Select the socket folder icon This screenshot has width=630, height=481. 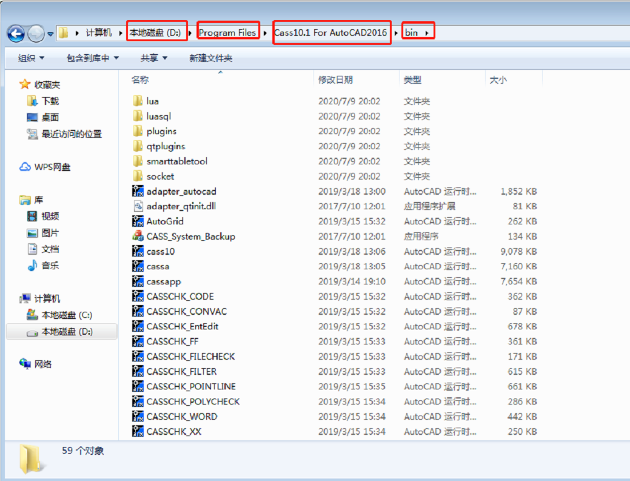tap(138, 176)
